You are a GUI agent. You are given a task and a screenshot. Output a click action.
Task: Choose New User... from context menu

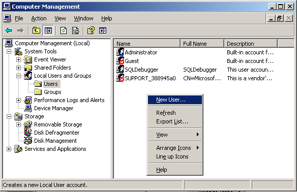175,100
